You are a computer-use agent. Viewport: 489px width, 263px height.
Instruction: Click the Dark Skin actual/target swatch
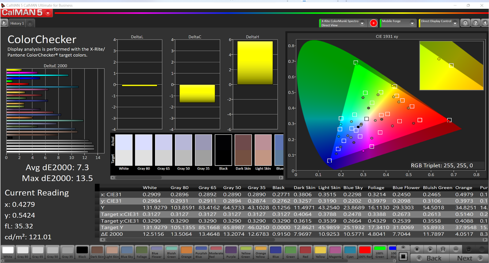(x=243, y=150)
